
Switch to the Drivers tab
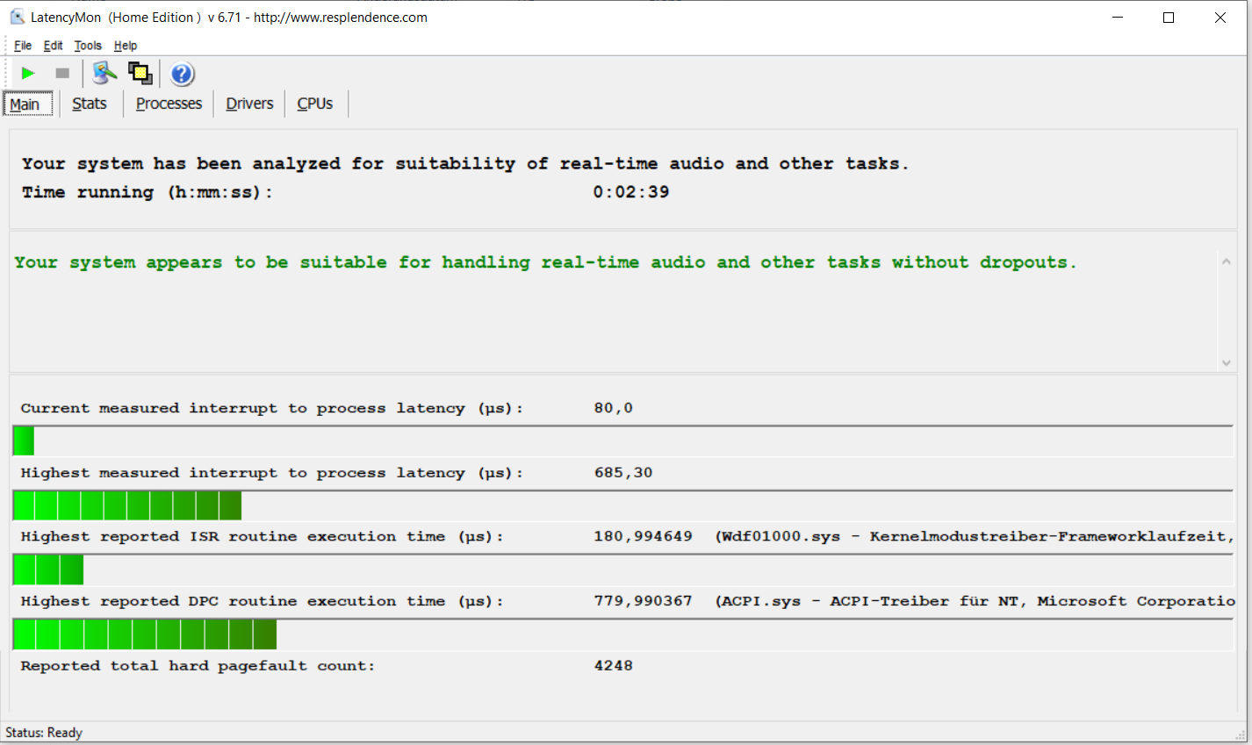point(249,104)
